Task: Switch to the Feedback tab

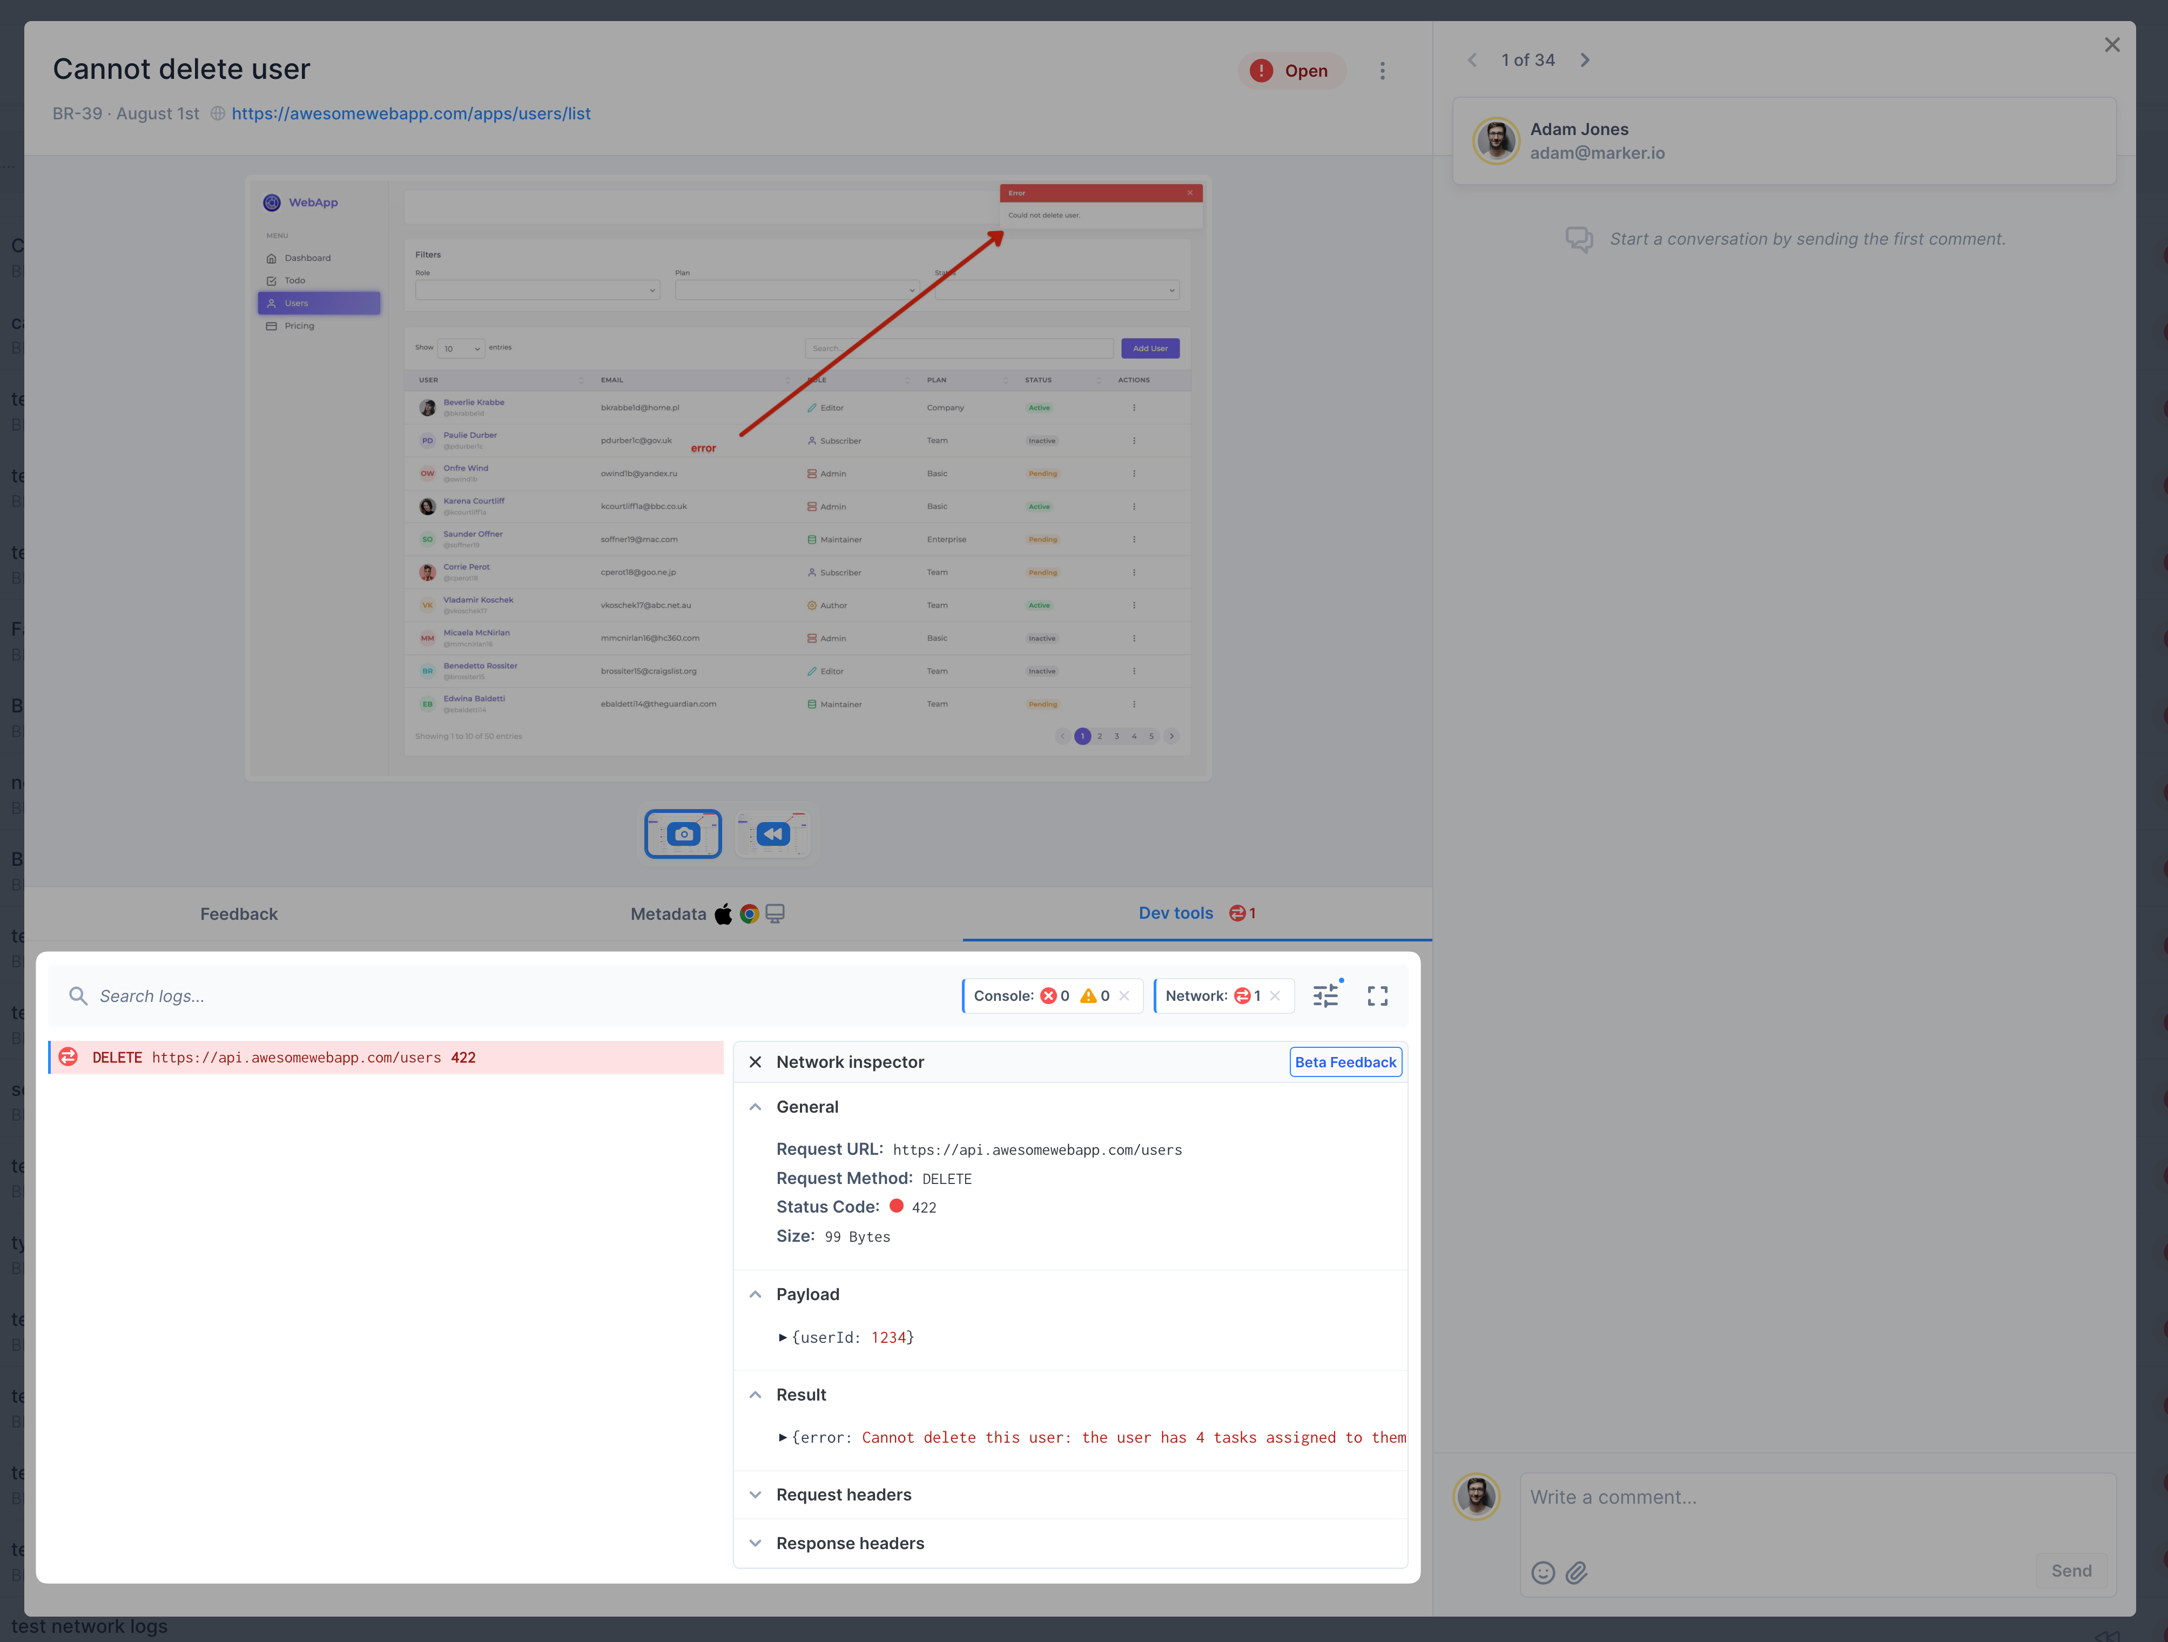Action: pos(239,914)
